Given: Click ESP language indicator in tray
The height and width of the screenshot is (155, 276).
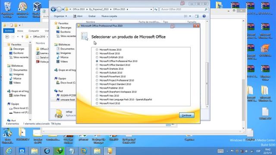Looking at the screenshot, I should [x=258, y=151].
